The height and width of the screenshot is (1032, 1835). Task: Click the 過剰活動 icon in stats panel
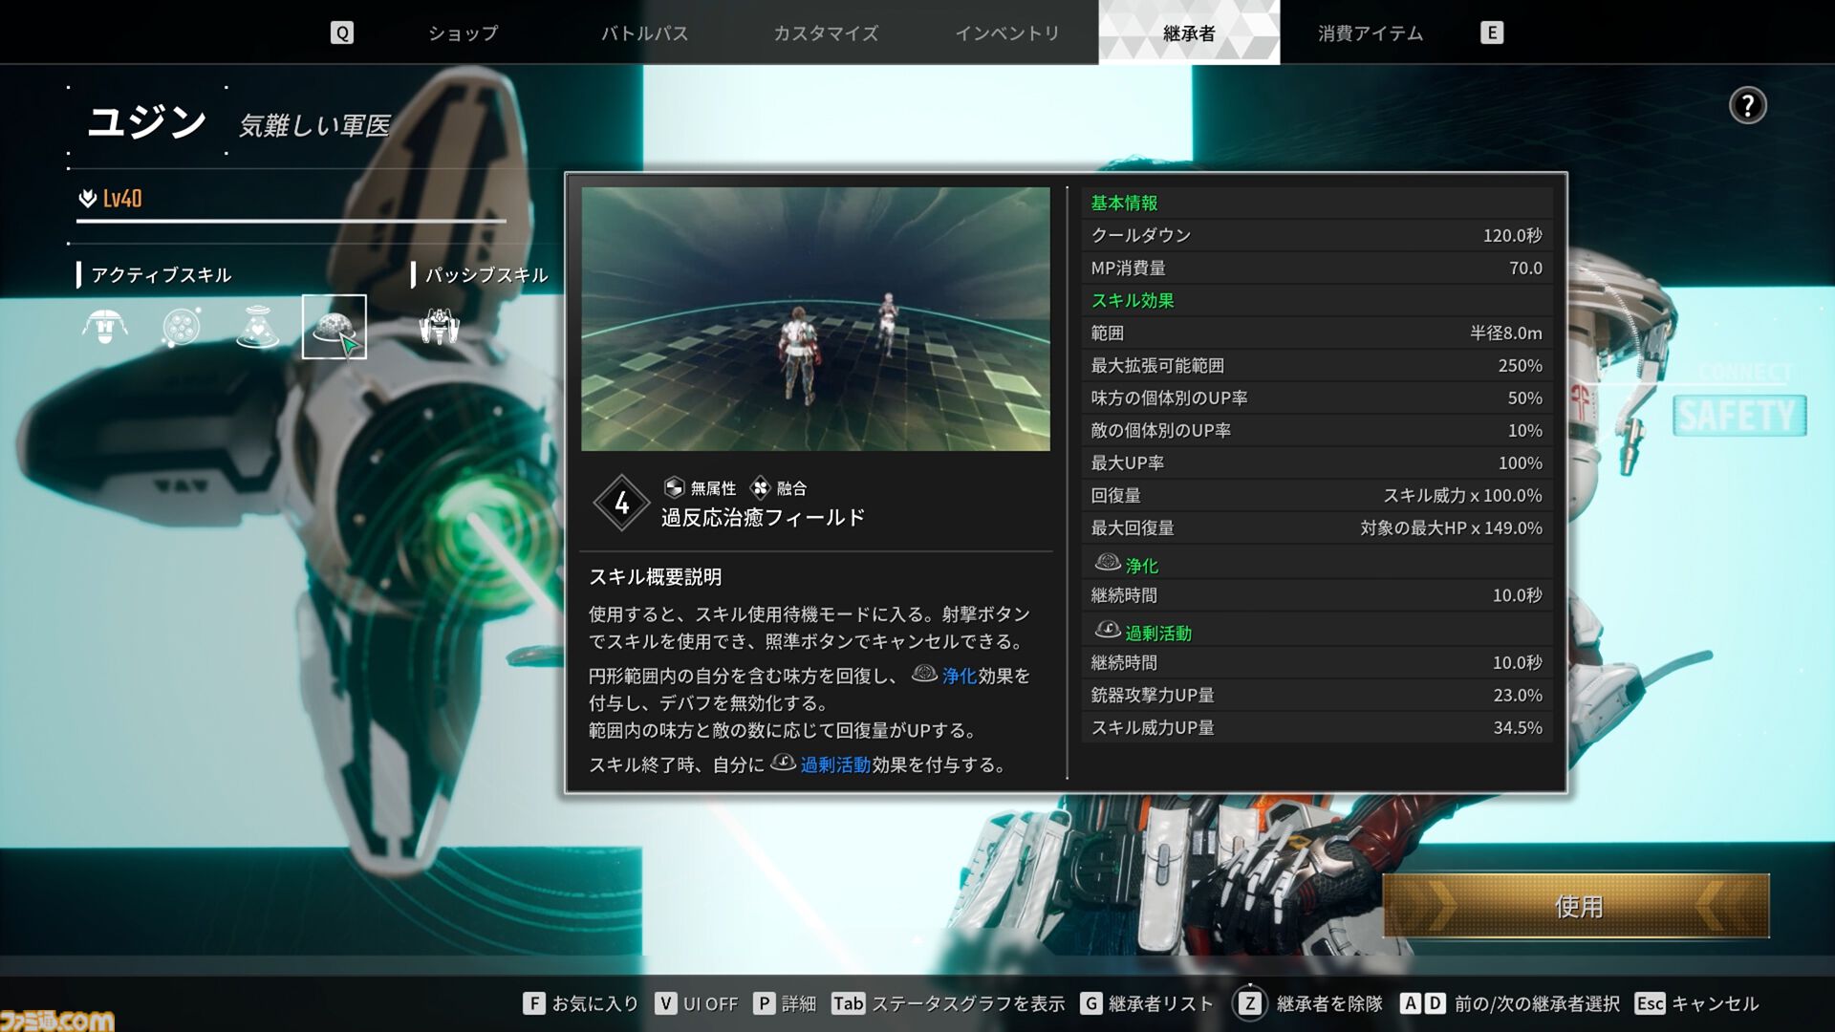tap(1108, 630)
